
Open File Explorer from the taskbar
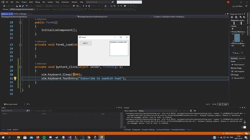tap(18, 137)
